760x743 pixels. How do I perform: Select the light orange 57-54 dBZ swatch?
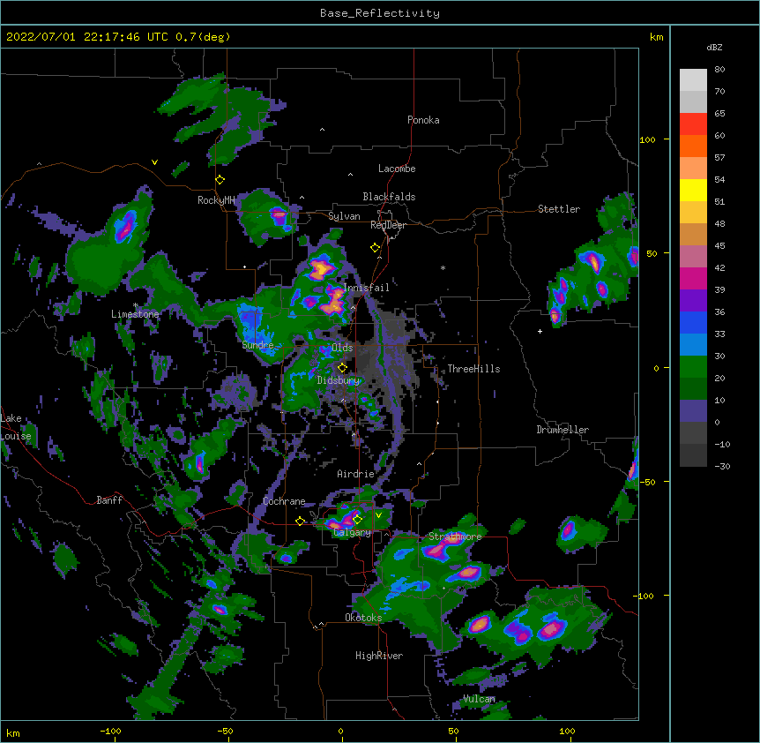pyautogui.click(x=693, y=169)
